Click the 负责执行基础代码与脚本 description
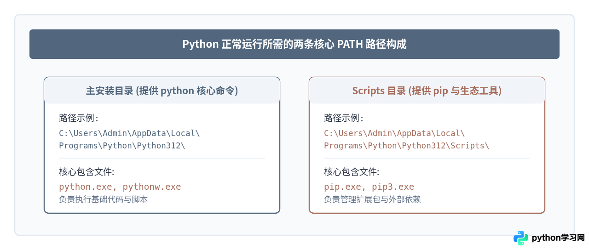Screen dimensions: 589x250 coord(104,199)
